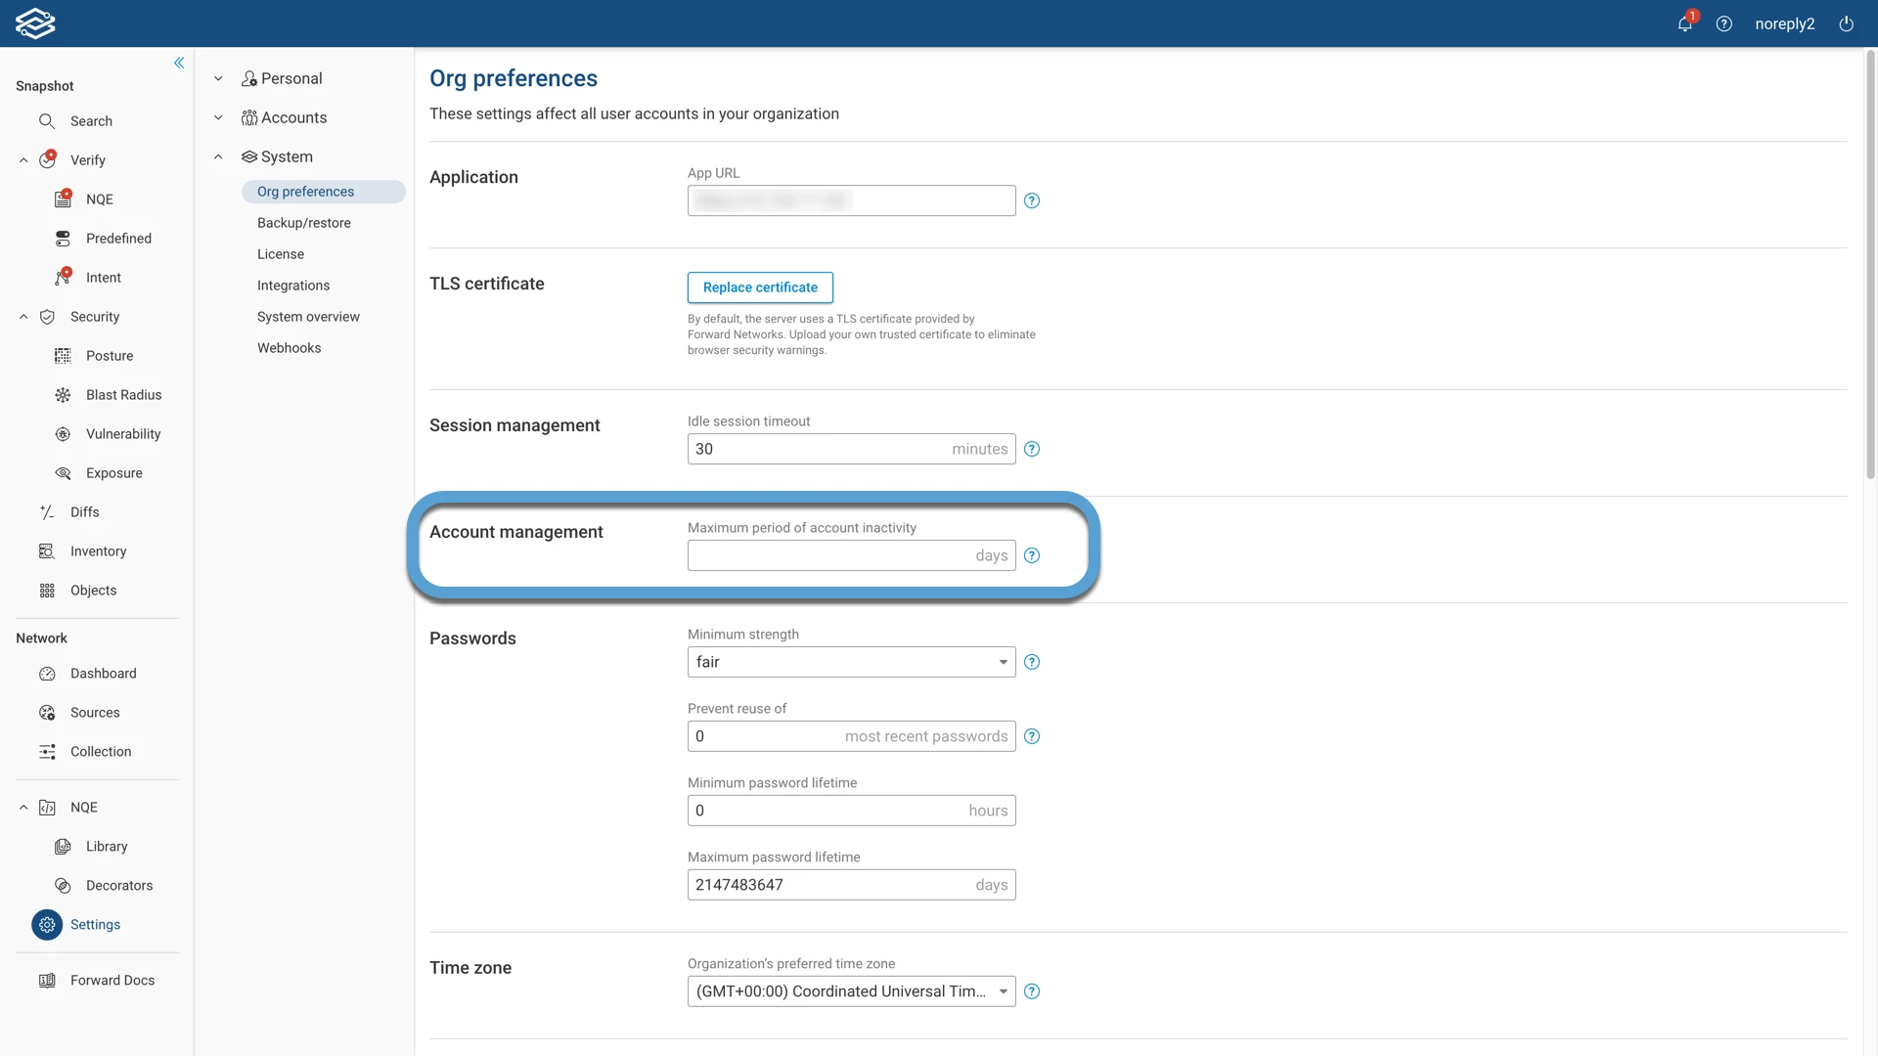Click help icon next to idle session timeout
The image size is (1878, 1056).
tap(1032, 450)
